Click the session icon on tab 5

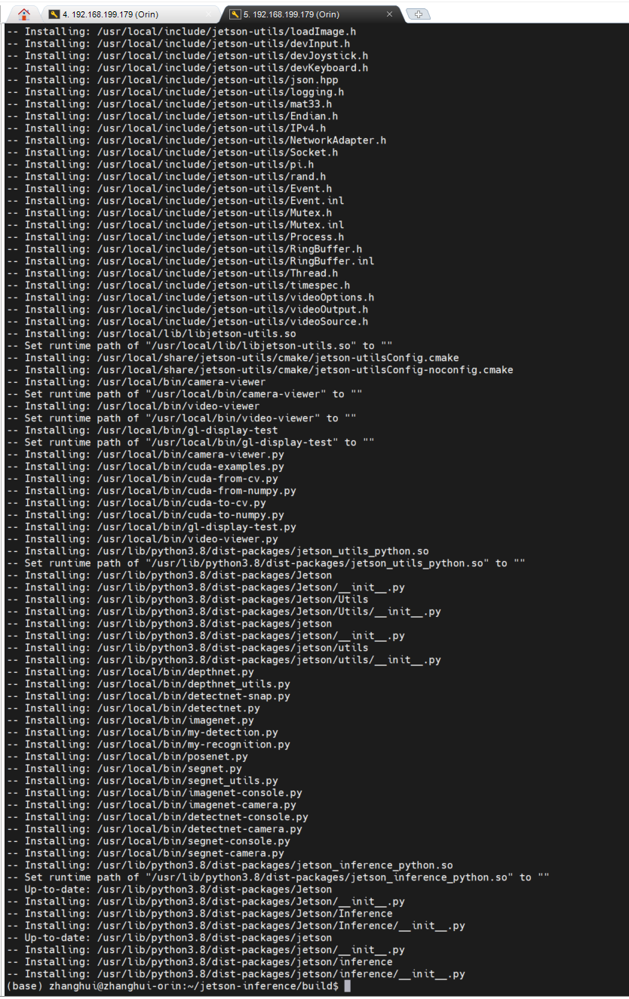click(x=235, y=14)
